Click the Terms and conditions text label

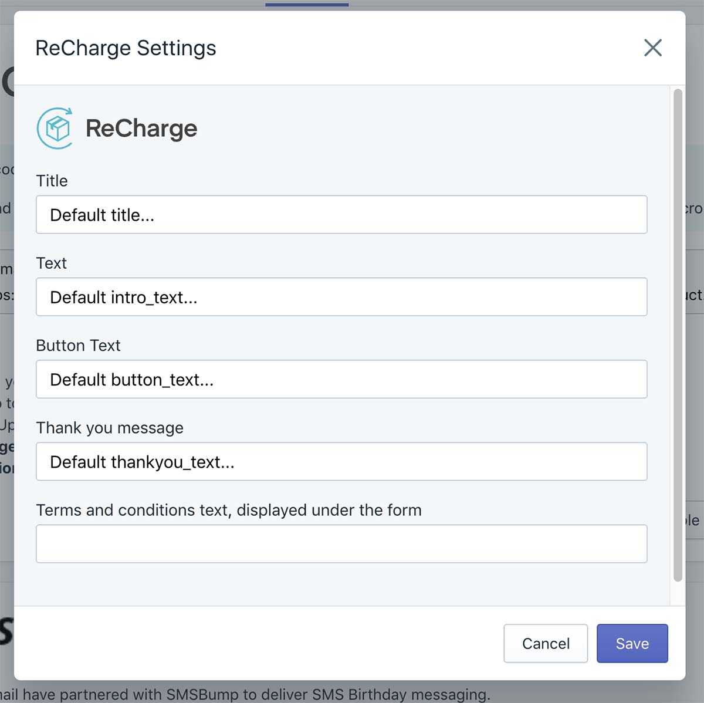tap(229, 510)
